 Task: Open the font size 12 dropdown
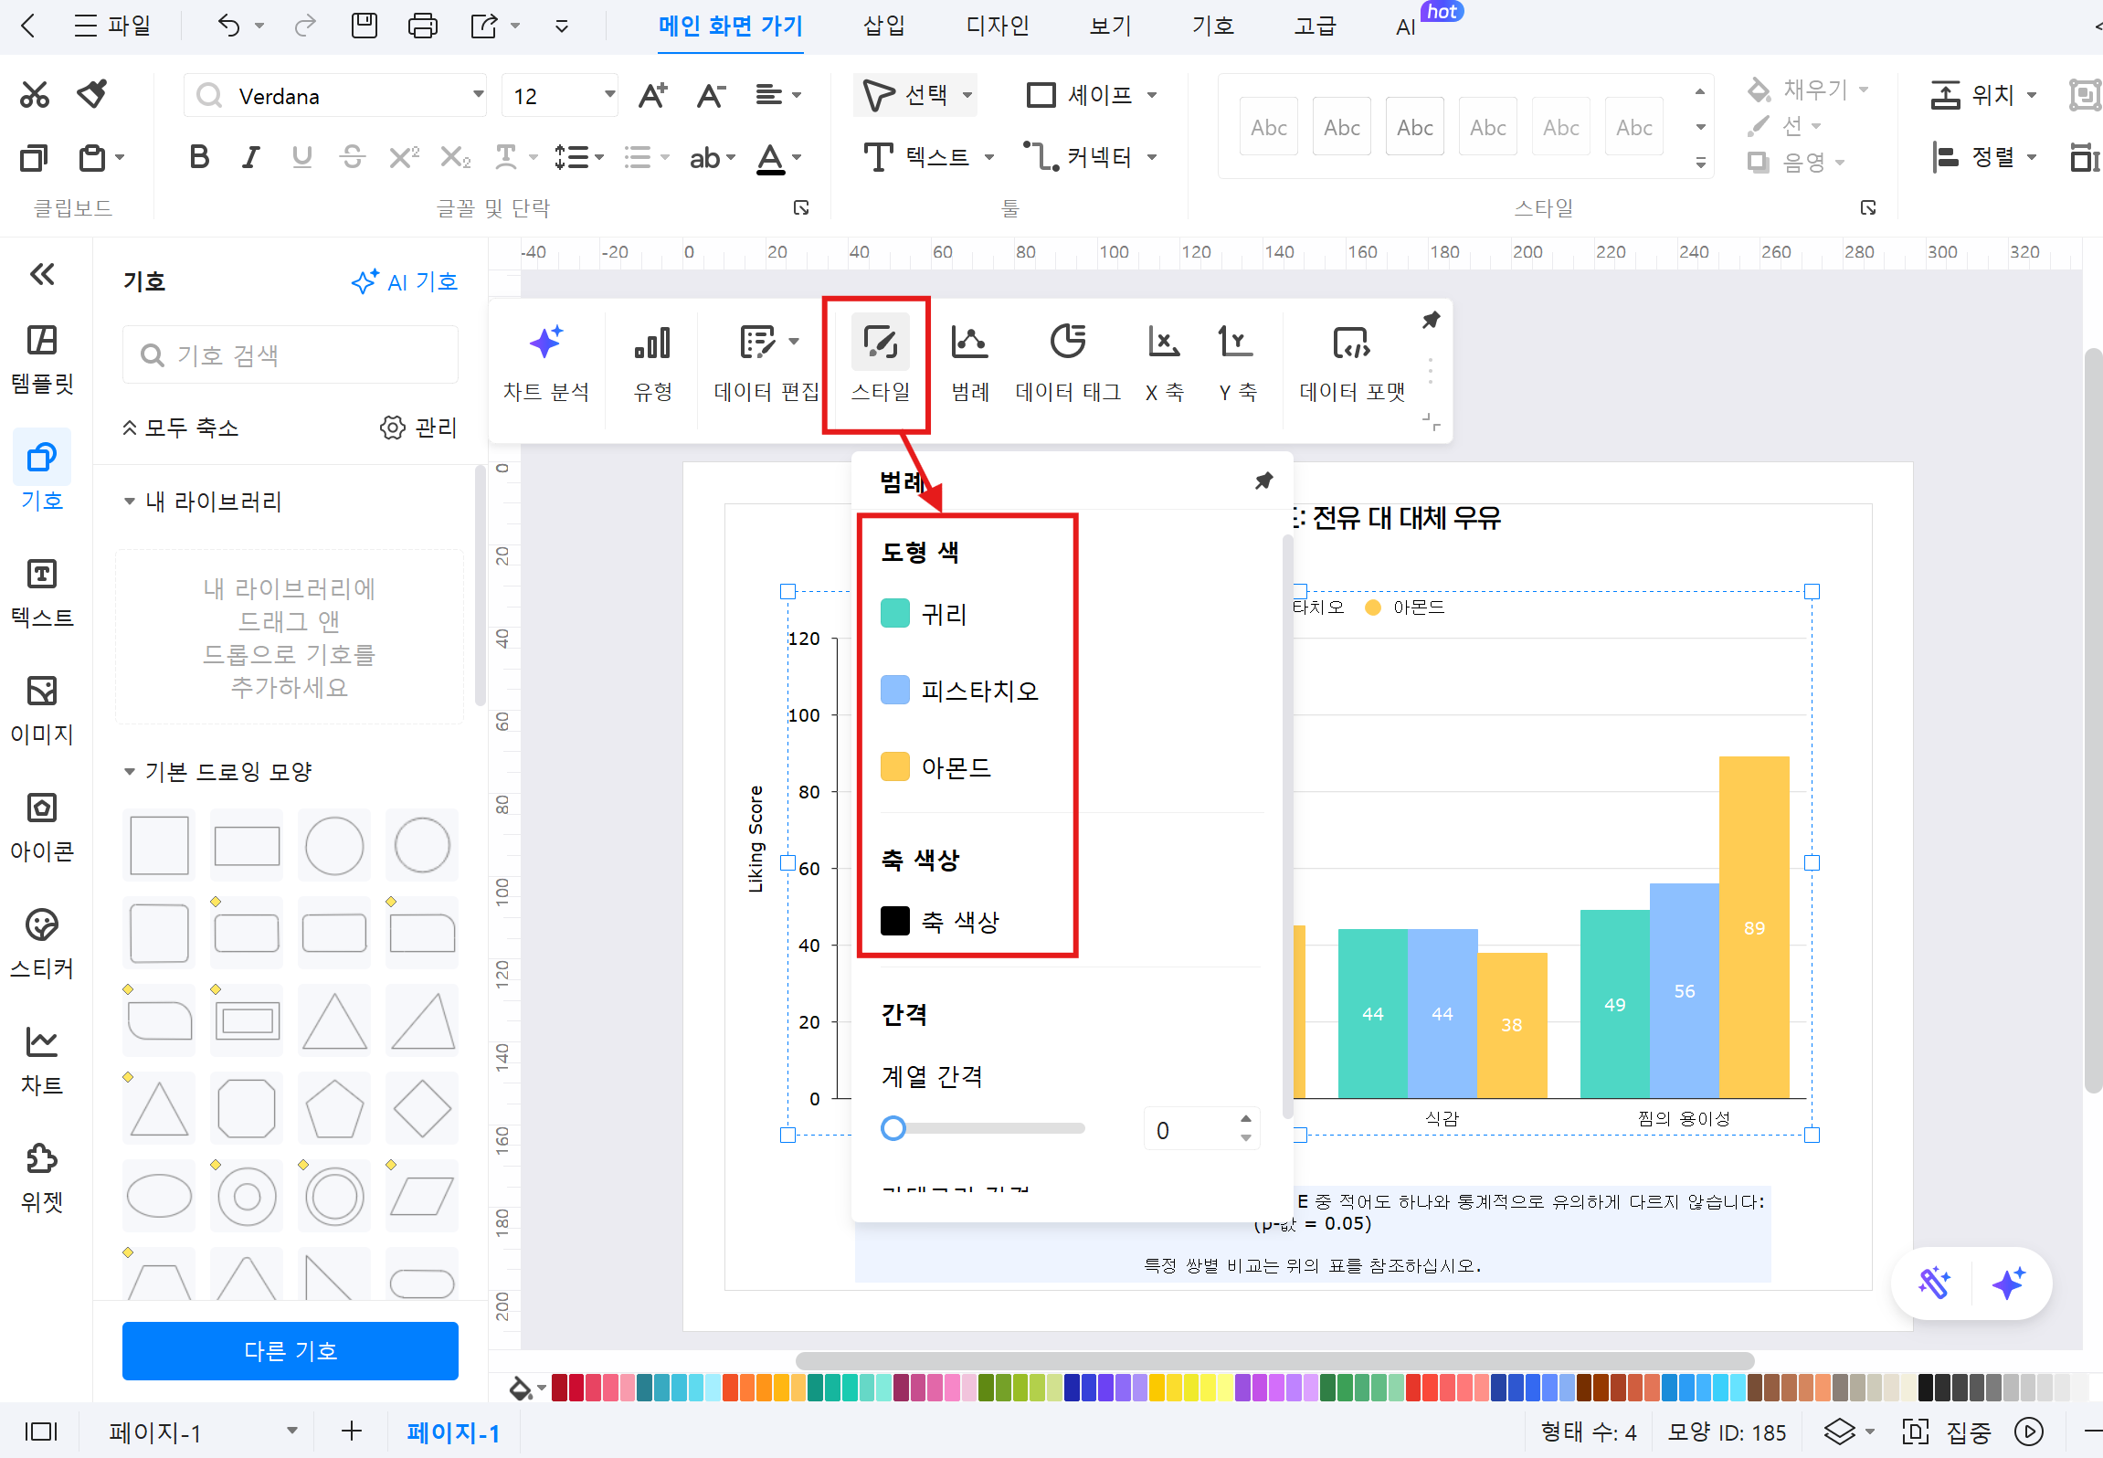pos(609,95)
